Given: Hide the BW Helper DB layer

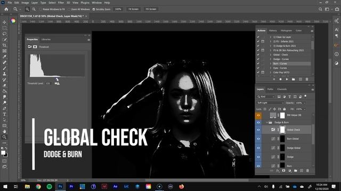Looking at the screenshot, I should 258,115.
